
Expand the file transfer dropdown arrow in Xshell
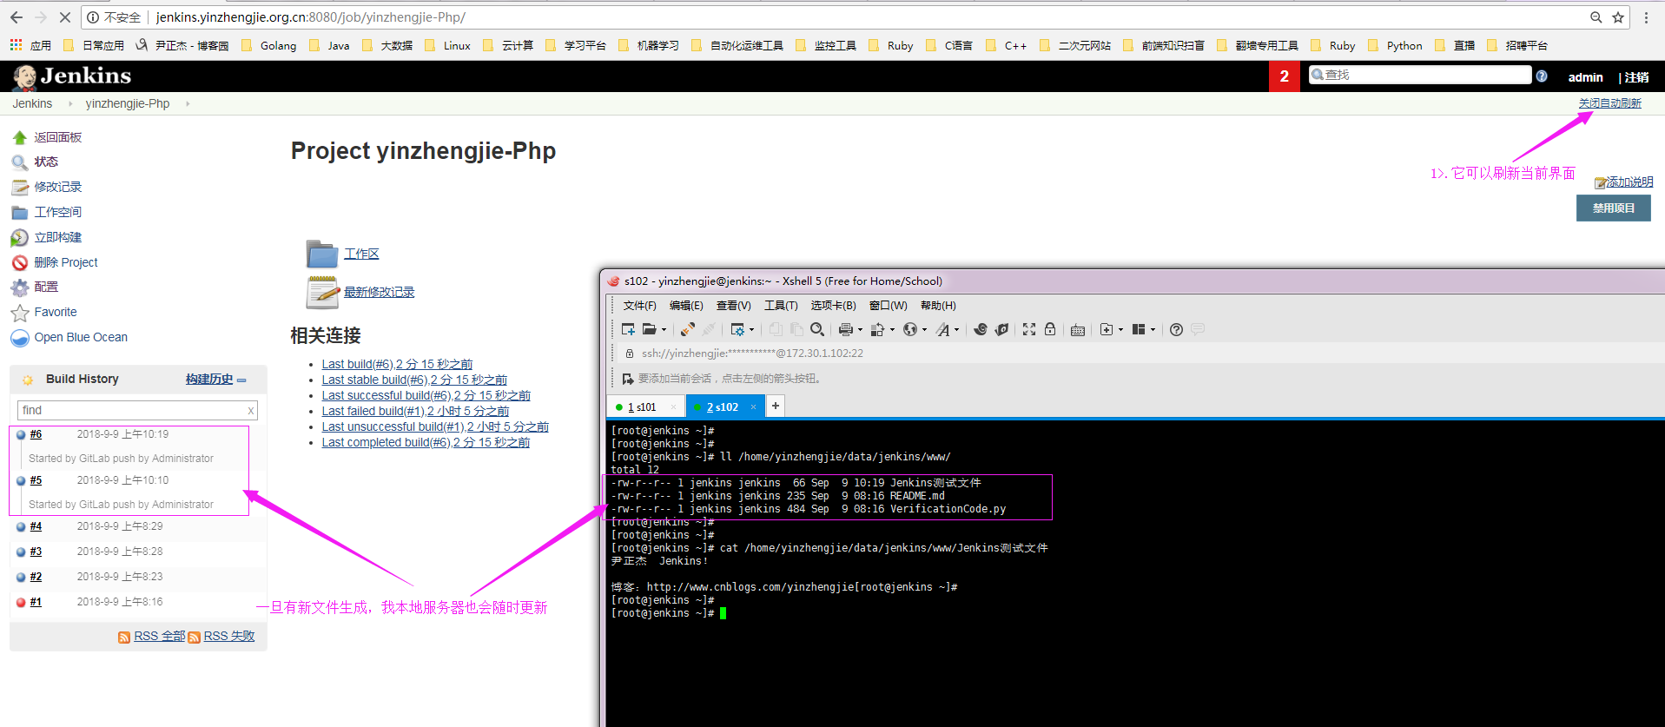[892, 329]
